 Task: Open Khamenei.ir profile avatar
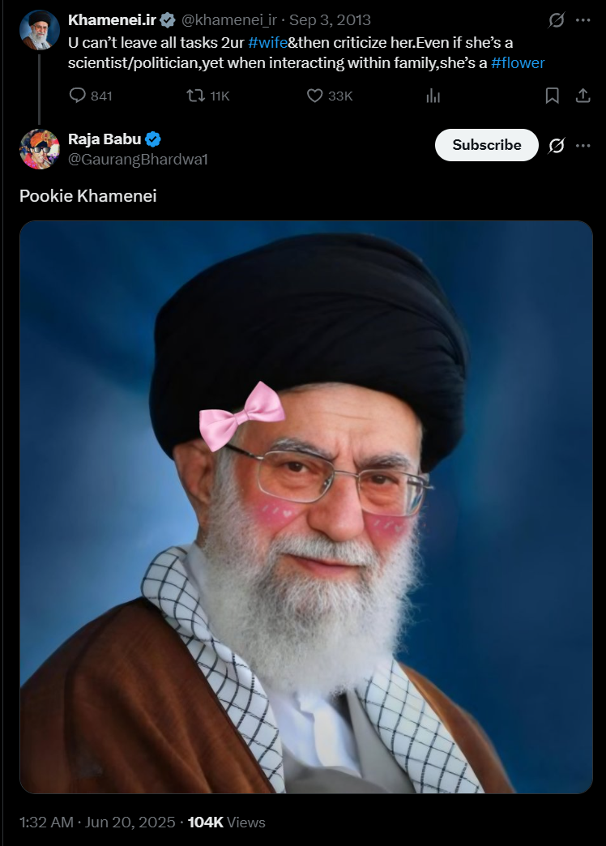40,30
